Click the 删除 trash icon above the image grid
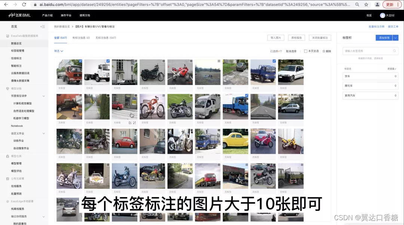The image size is (404, 225). point(324,51)
